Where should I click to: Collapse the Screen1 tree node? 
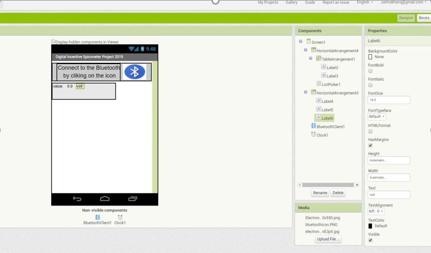pos(301,41)
